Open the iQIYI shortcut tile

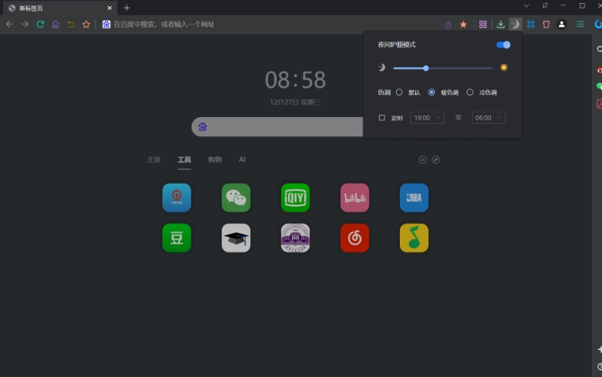coord(295,198)
